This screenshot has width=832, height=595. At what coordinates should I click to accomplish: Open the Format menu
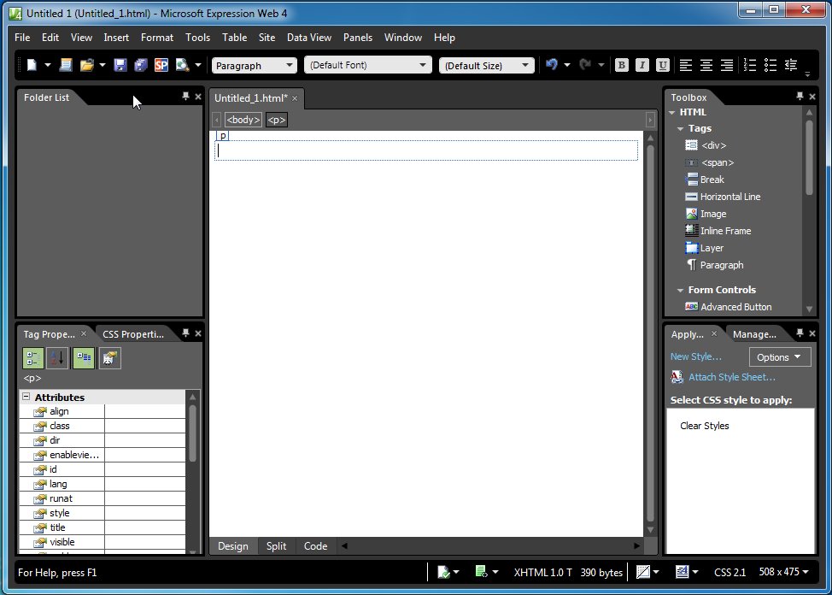157,38
